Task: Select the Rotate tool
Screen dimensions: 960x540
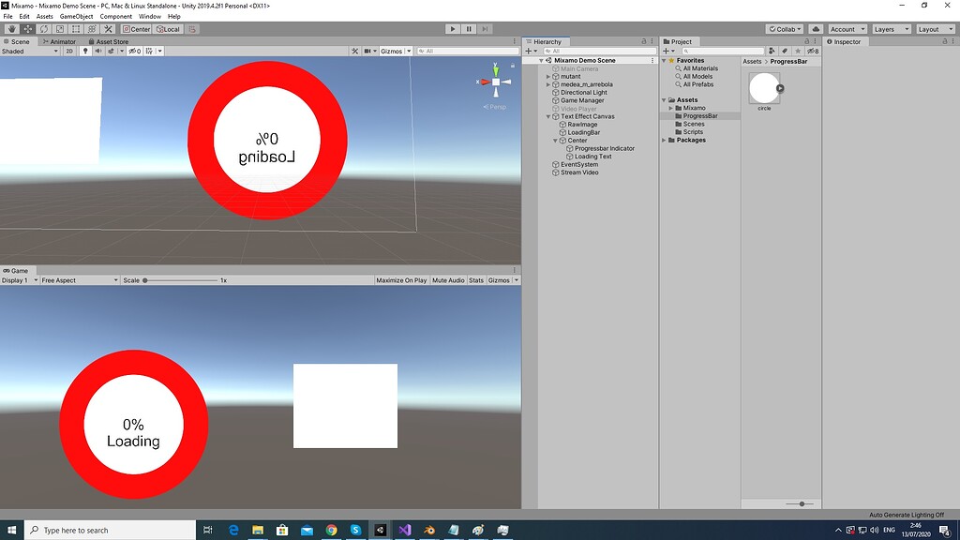Action: (x=43, y=29)
